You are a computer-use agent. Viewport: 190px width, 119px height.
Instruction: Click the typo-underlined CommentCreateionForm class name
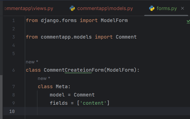tap(74, 70)
